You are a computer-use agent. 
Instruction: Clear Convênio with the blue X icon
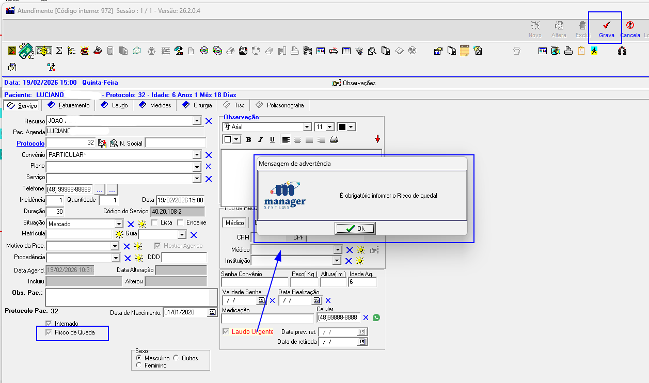coord(209,155)
